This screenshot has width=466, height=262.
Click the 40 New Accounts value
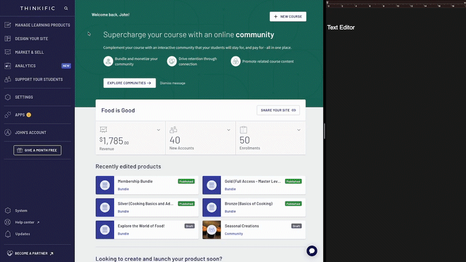click(175, 140)
